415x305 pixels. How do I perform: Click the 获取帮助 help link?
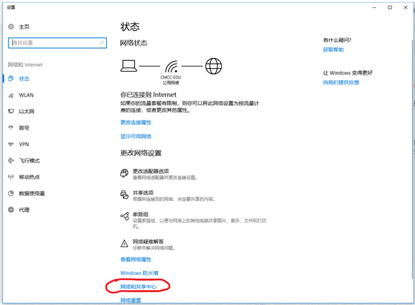[333, 49]
